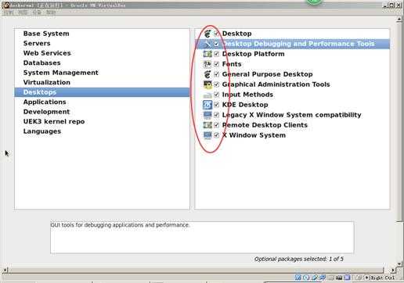404x283 pixels.
Task: Click the Desktop Debugging and Performance Tools icon
Action: [207, 44]
